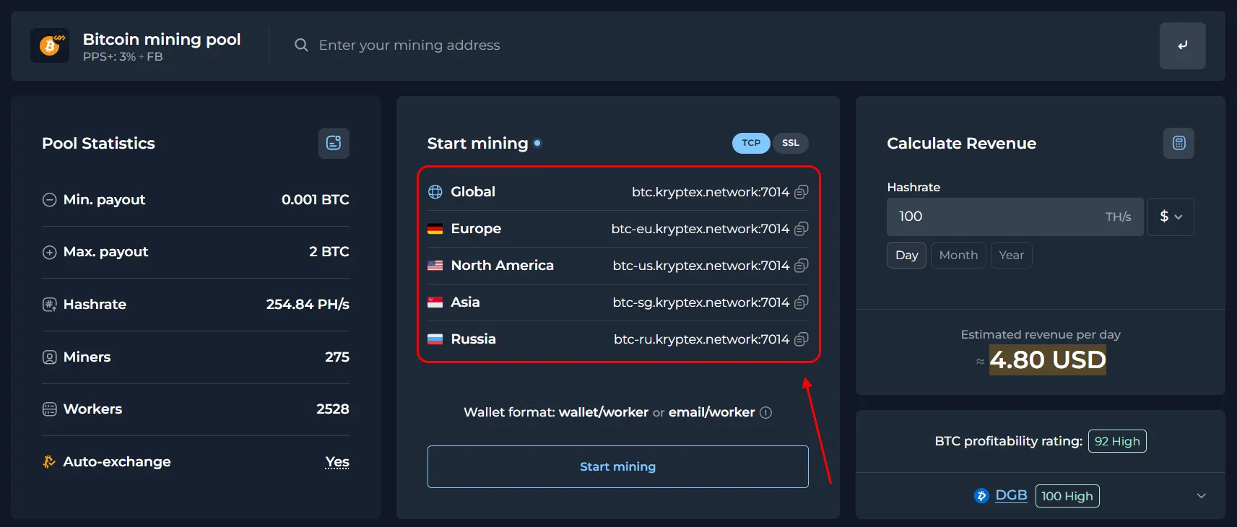
Task: Switch connection type to SSL
Action: [x=791, y=143]
